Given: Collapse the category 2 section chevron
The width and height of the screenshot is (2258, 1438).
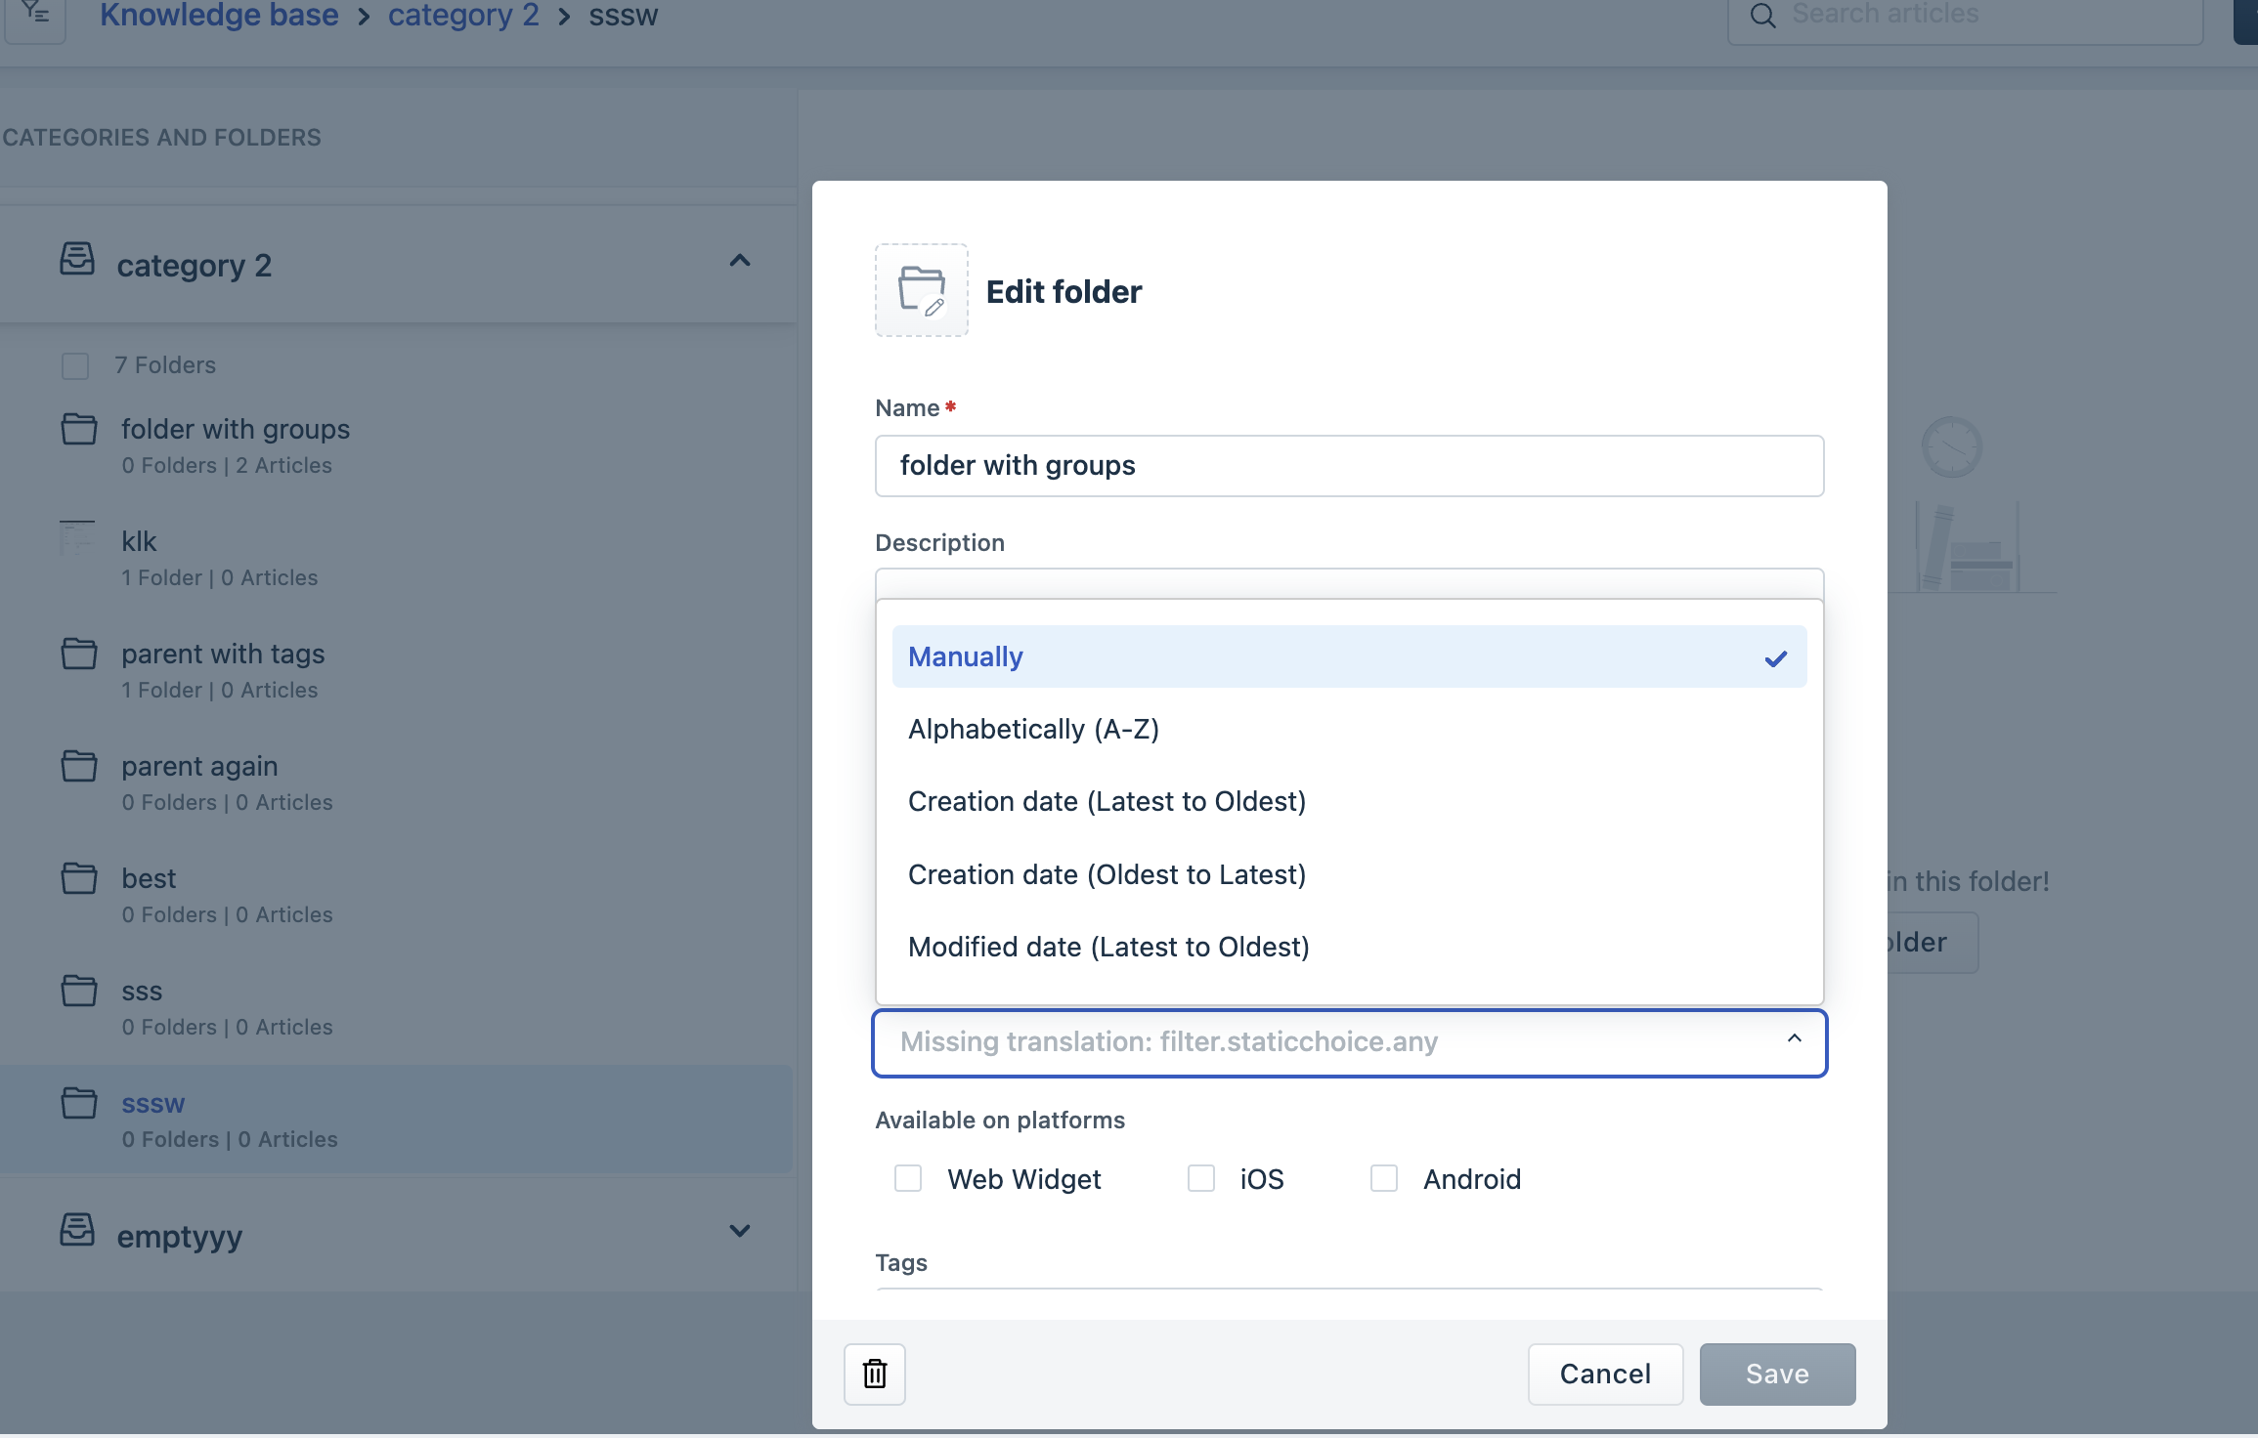Looking at the screenshot, I should pyautogui.click(x=740, y=261).
